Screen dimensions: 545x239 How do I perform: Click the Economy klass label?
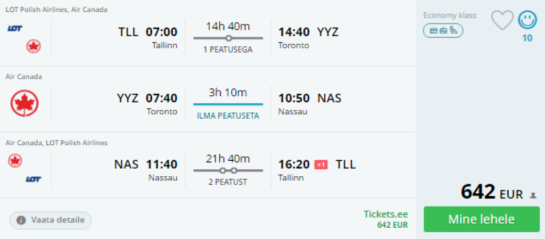pyautogui.click(x=449, y=15)
